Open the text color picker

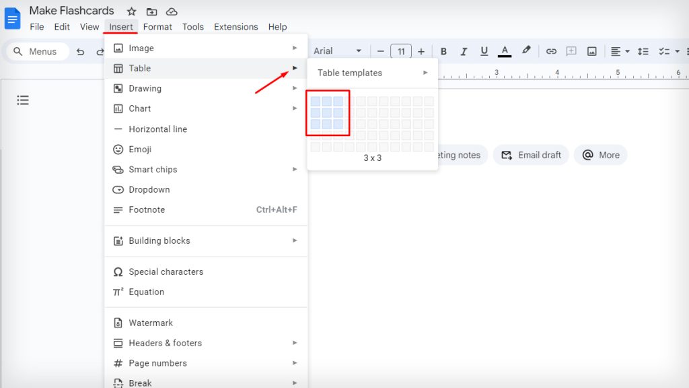tap(504, 51)
